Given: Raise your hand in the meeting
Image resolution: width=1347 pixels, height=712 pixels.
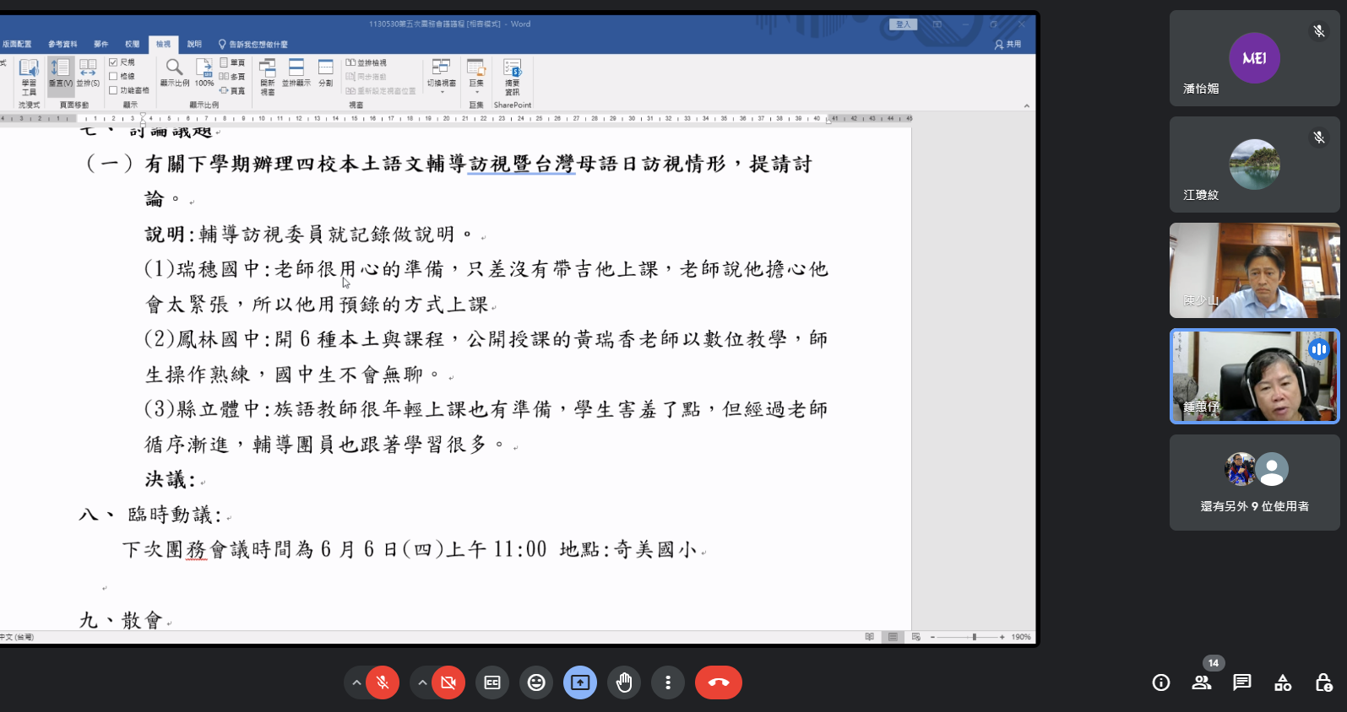Looking at the screenshot, I should [x=624, y=682].
